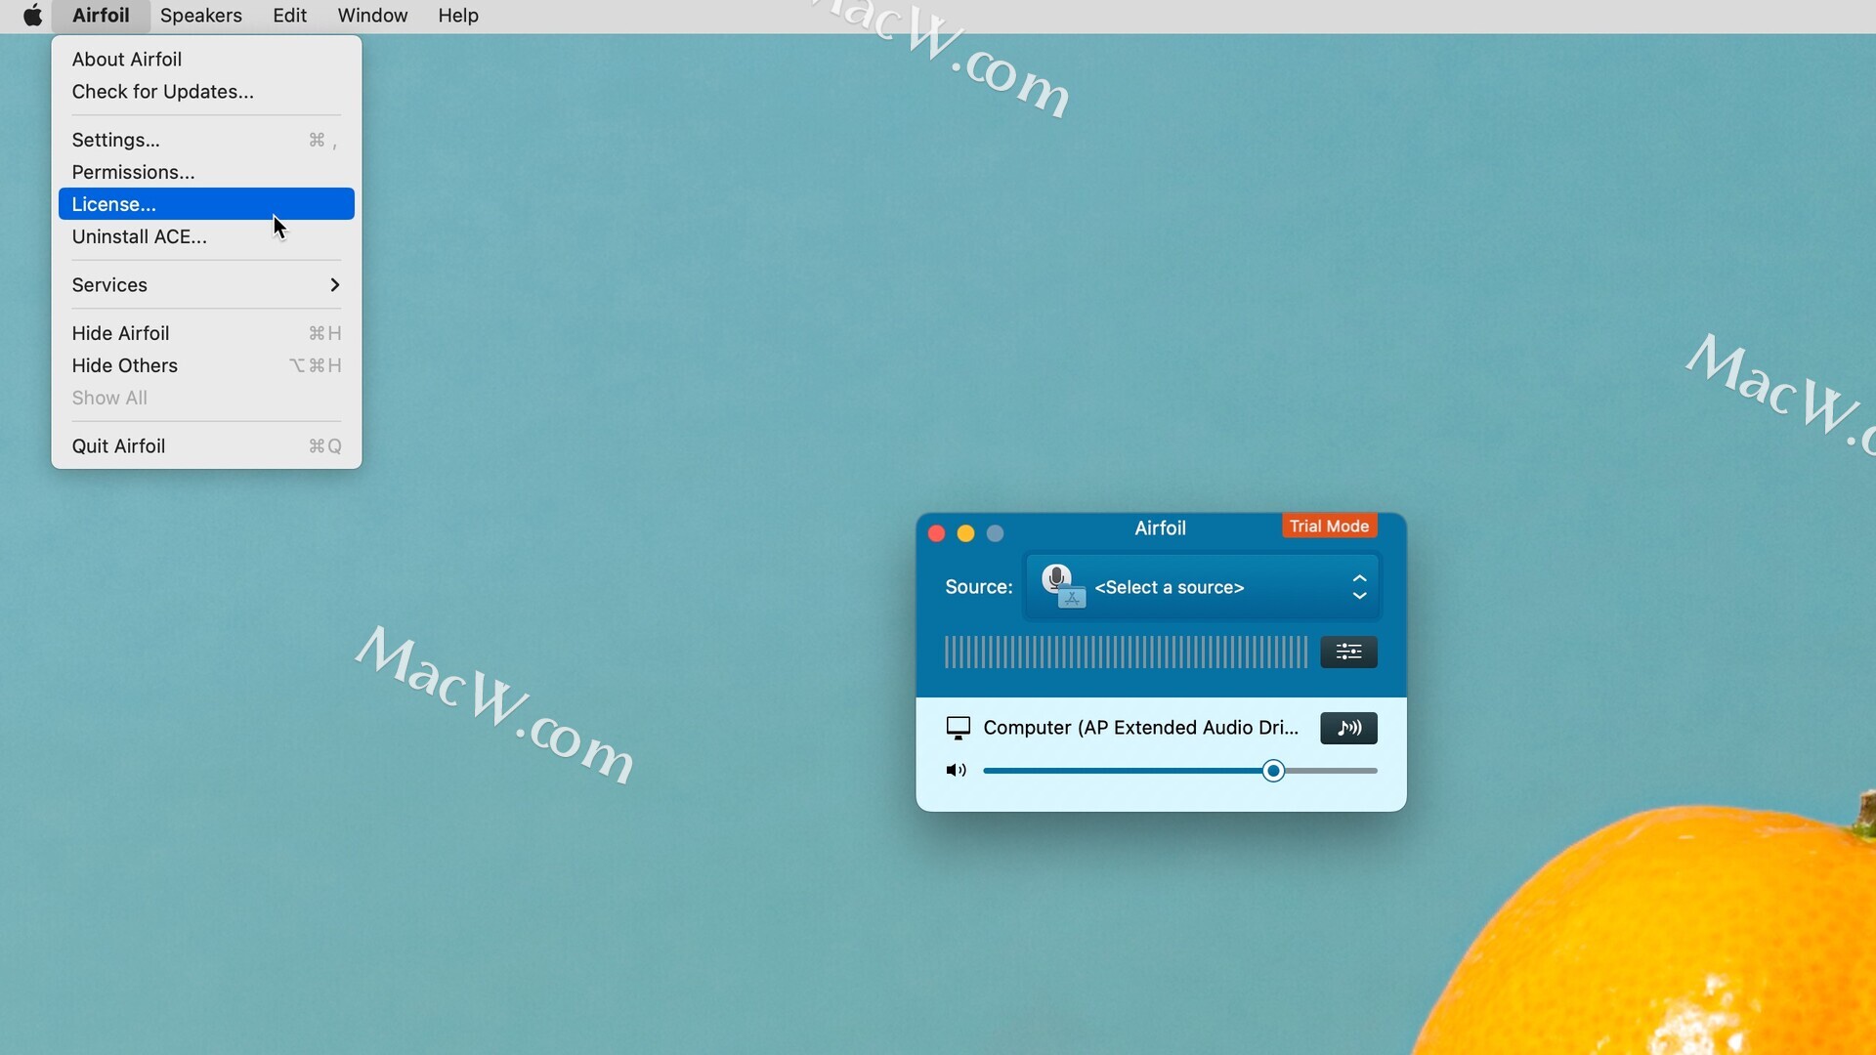The width and height of the screenshot is (1876, 1055).
Task: Click the source microphone app icon
Action: [1063, 586]
